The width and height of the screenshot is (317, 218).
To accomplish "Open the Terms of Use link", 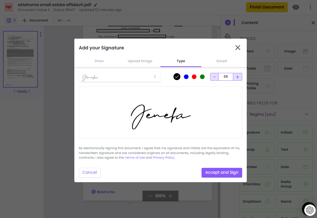I will pos(135,157).
